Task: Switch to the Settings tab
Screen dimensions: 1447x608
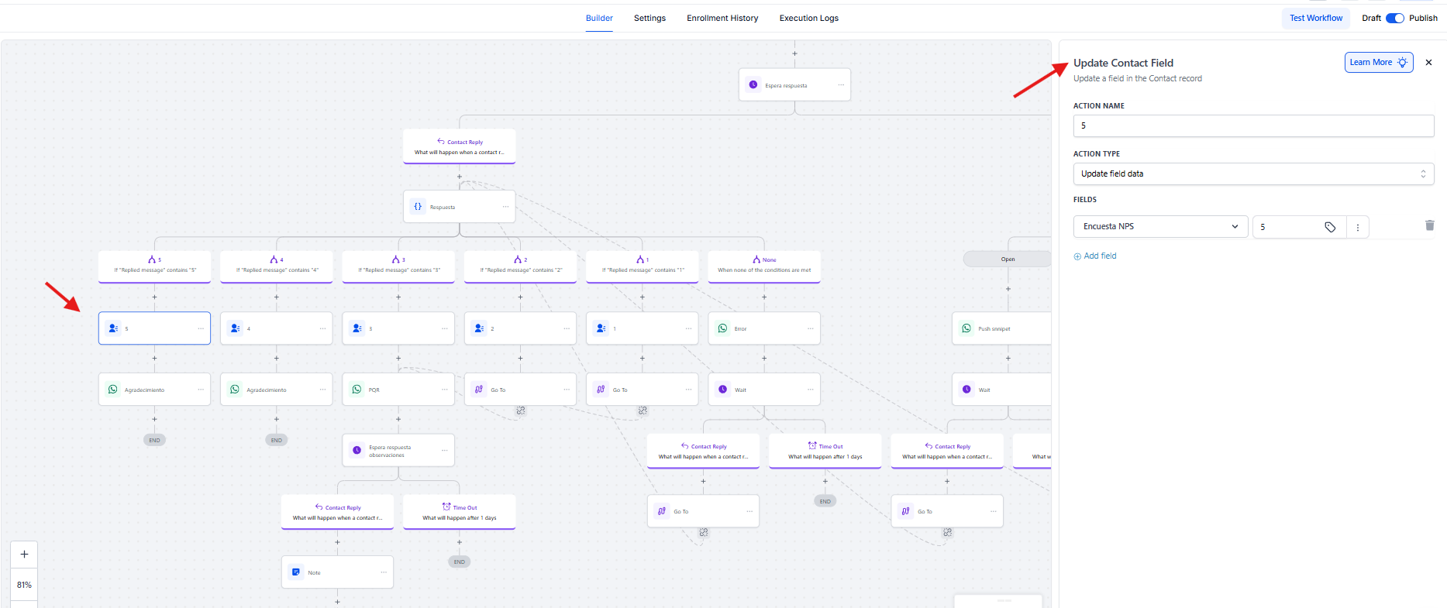Action: point(649,18)
